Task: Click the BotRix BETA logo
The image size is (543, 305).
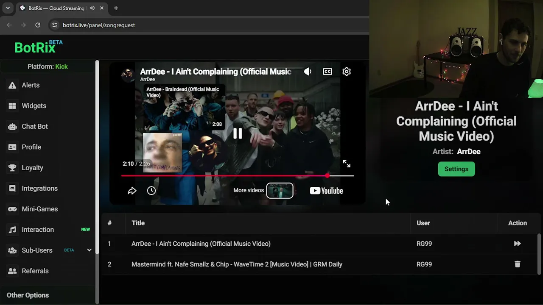Action: pos(38,47)
